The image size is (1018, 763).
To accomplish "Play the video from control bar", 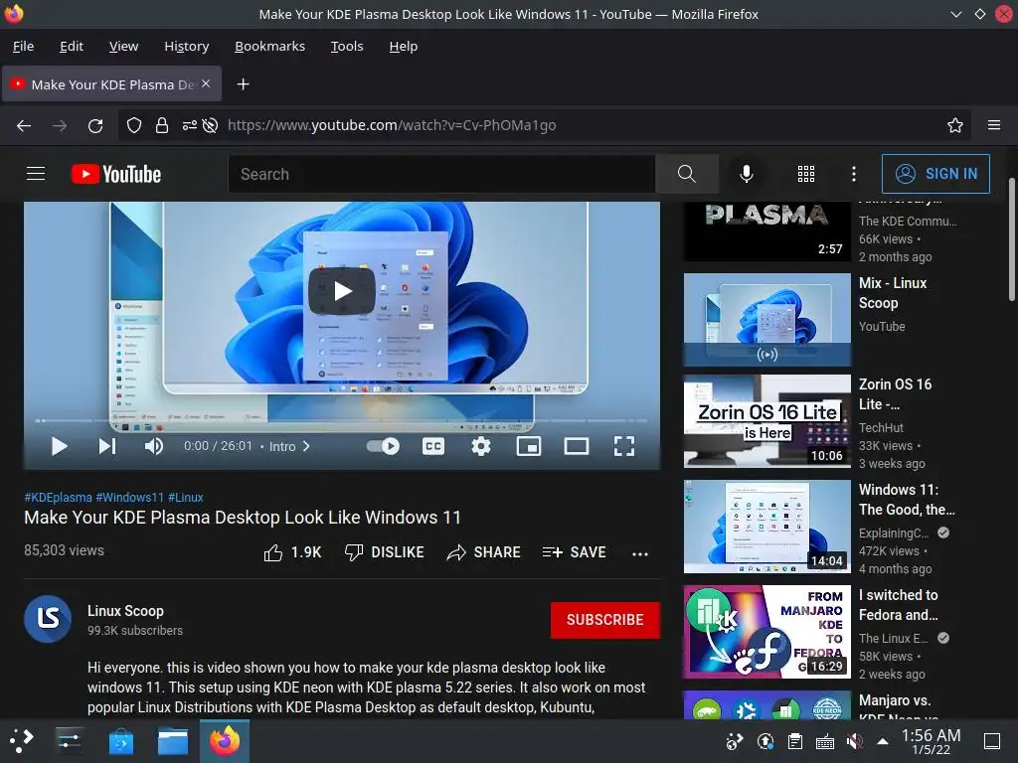I will tap(59, 446).
